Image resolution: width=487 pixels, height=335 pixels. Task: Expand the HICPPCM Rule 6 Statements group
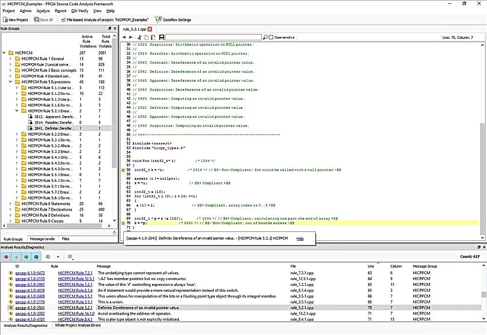(10, 204)
